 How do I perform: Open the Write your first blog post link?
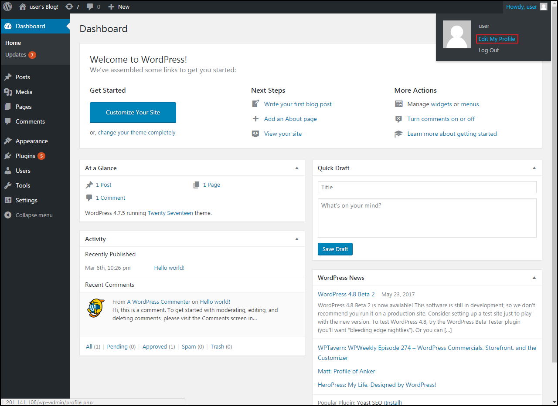298,104
